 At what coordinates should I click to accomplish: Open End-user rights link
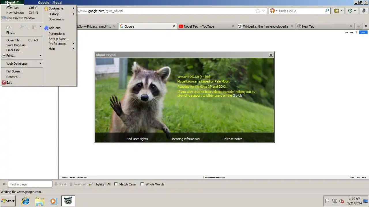(137, 139)
